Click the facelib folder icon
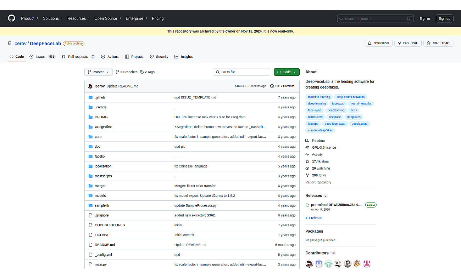The image size is (461, 279). [x=91, y=156]
